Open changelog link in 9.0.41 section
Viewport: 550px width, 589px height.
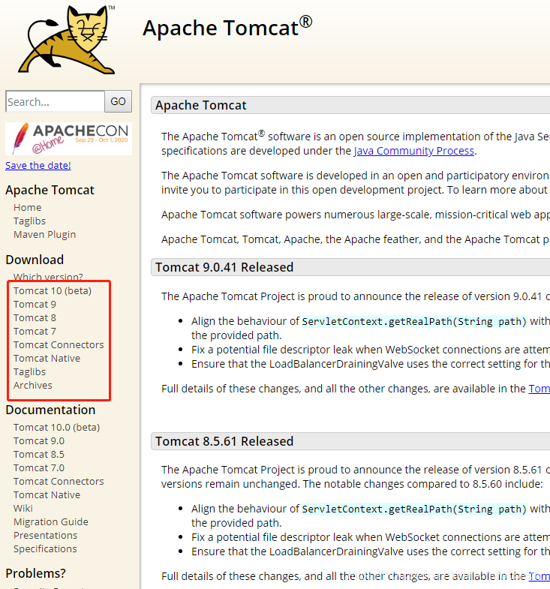pyautogui.click(x=539, y=389)
